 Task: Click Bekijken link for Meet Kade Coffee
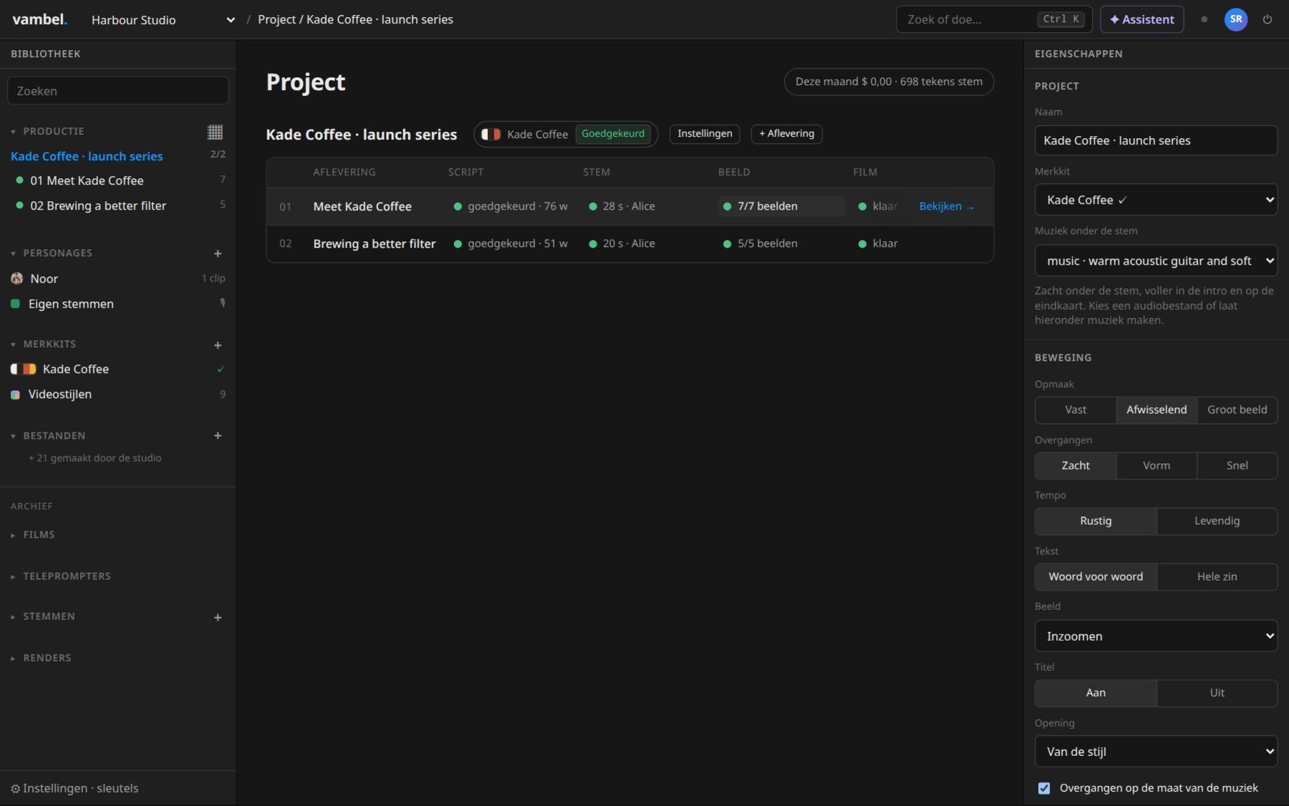pos(946,206)
